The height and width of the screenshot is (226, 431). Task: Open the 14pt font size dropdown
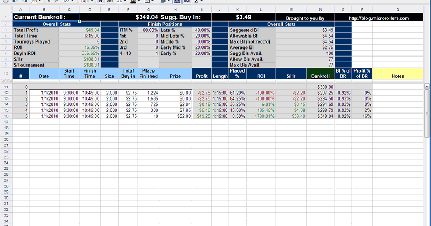pos(87,2)
